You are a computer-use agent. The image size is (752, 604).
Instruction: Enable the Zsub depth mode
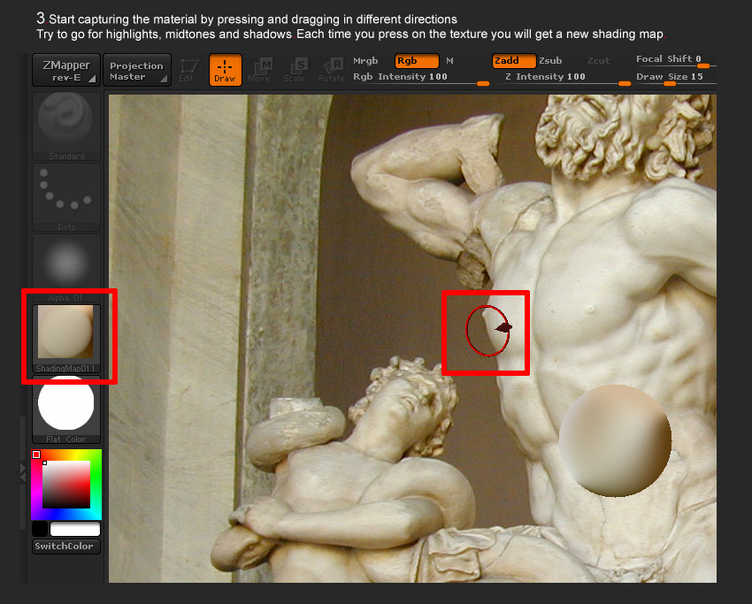[550, 61]
